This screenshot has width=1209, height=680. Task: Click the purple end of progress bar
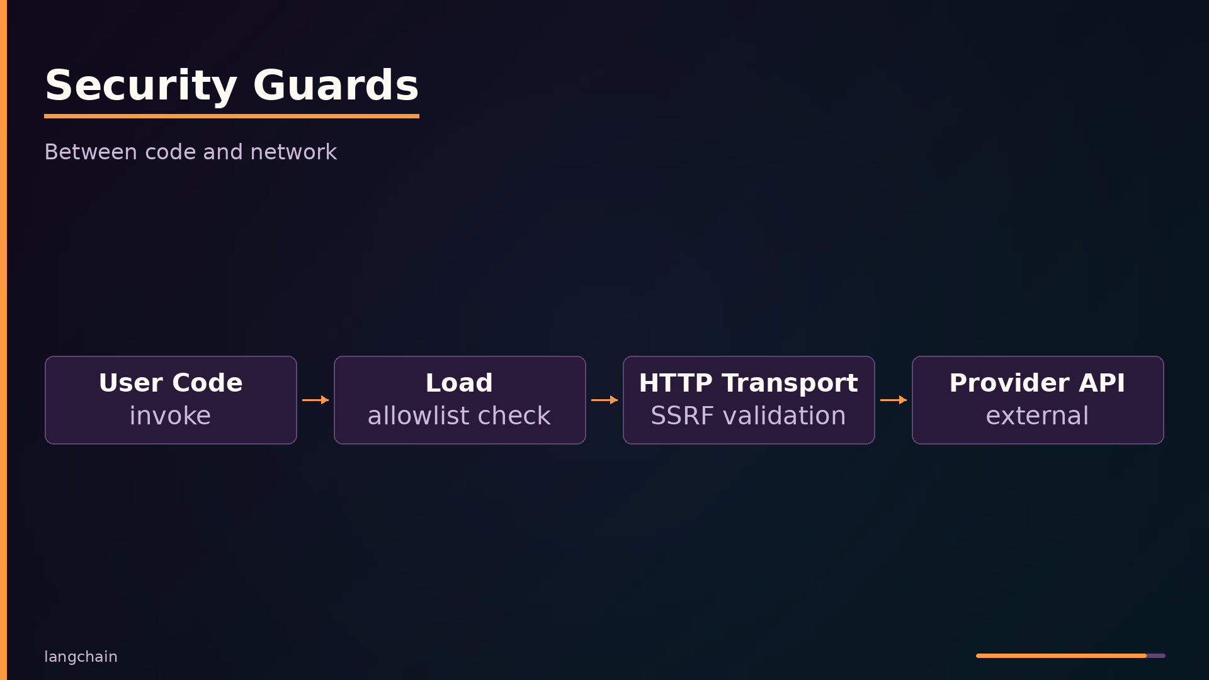click(1156, 655)
